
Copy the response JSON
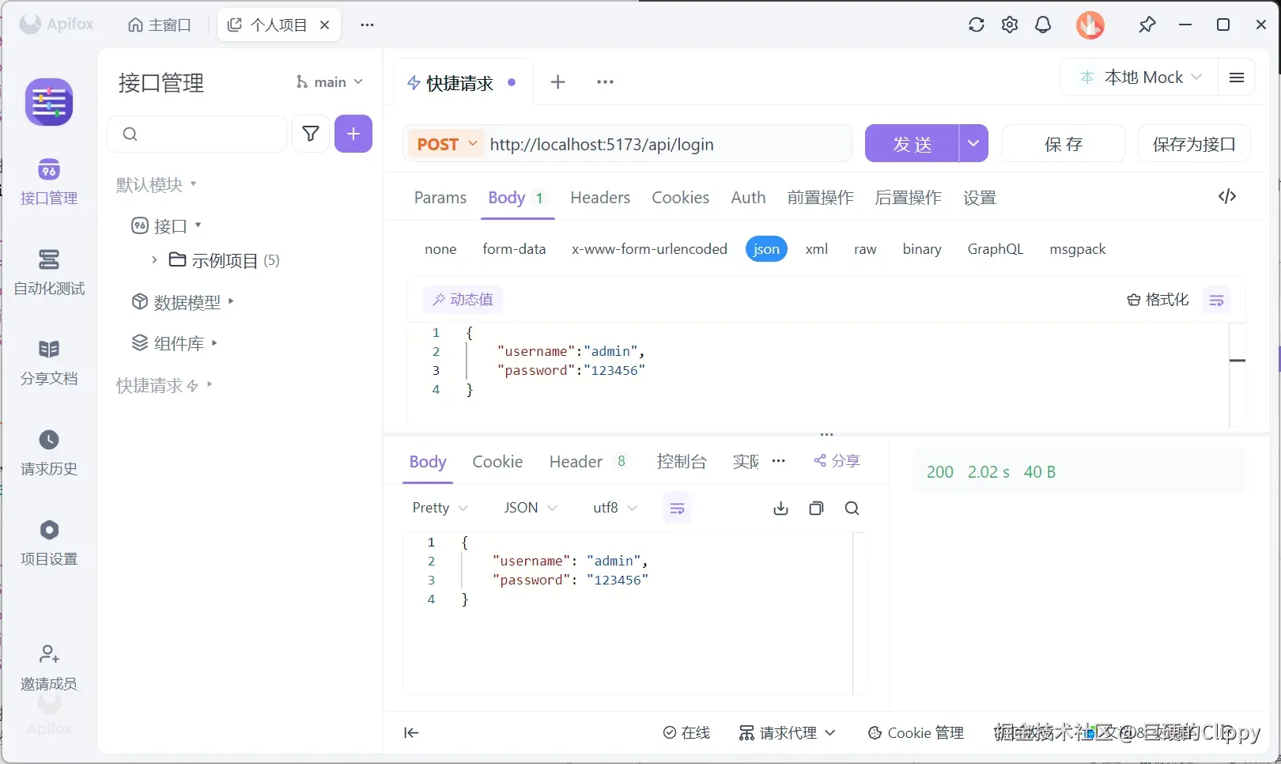pos(816,508)
